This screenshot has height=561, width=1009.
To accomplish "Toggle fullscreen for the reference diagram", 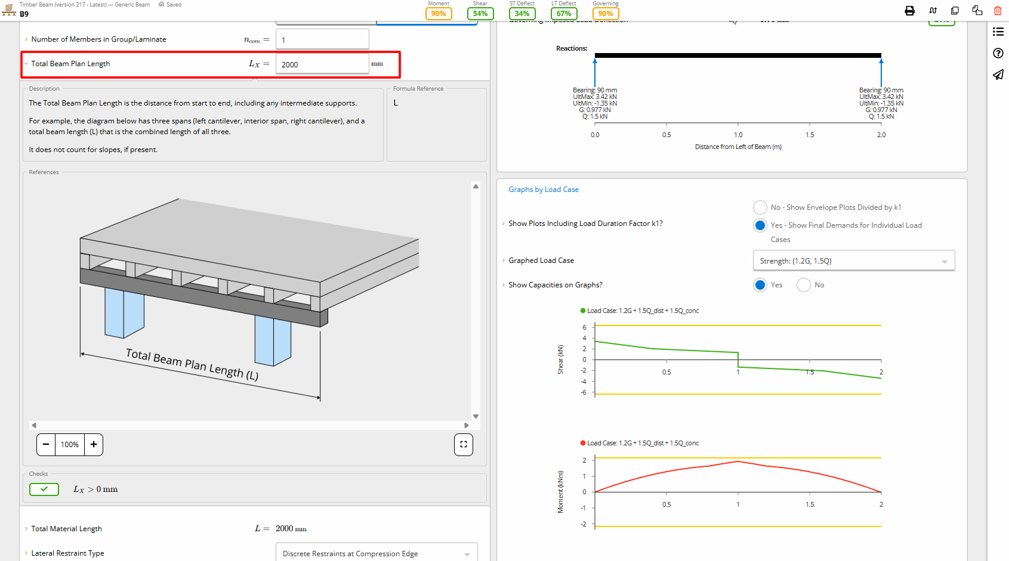I will point(464,445).
